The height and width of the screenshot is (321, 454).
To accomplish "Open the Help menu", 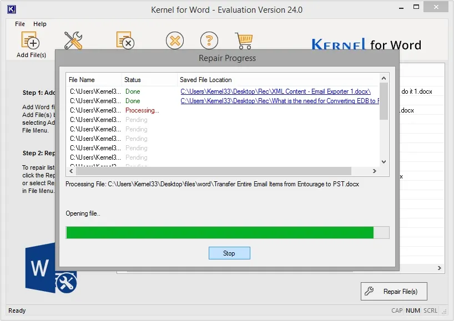I will coord(39,24).
